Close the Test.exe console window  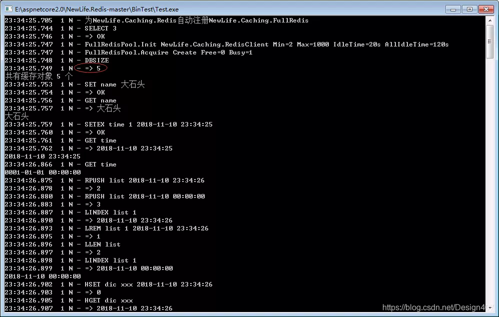(486, 9)
